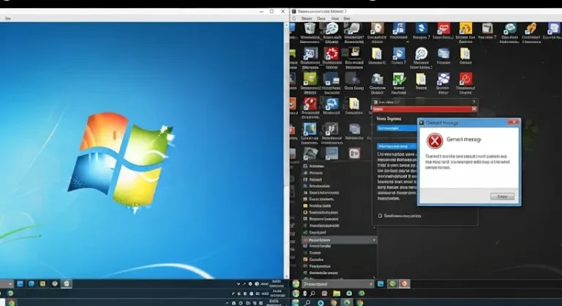Click the highlighted icon in the left VM taskbar

click(x=67, y=284)
